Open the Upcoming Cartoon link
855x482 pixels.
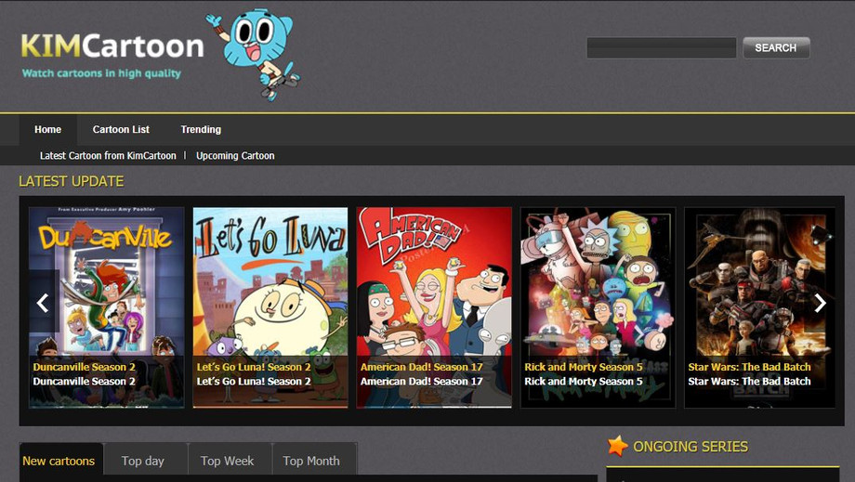235,156
